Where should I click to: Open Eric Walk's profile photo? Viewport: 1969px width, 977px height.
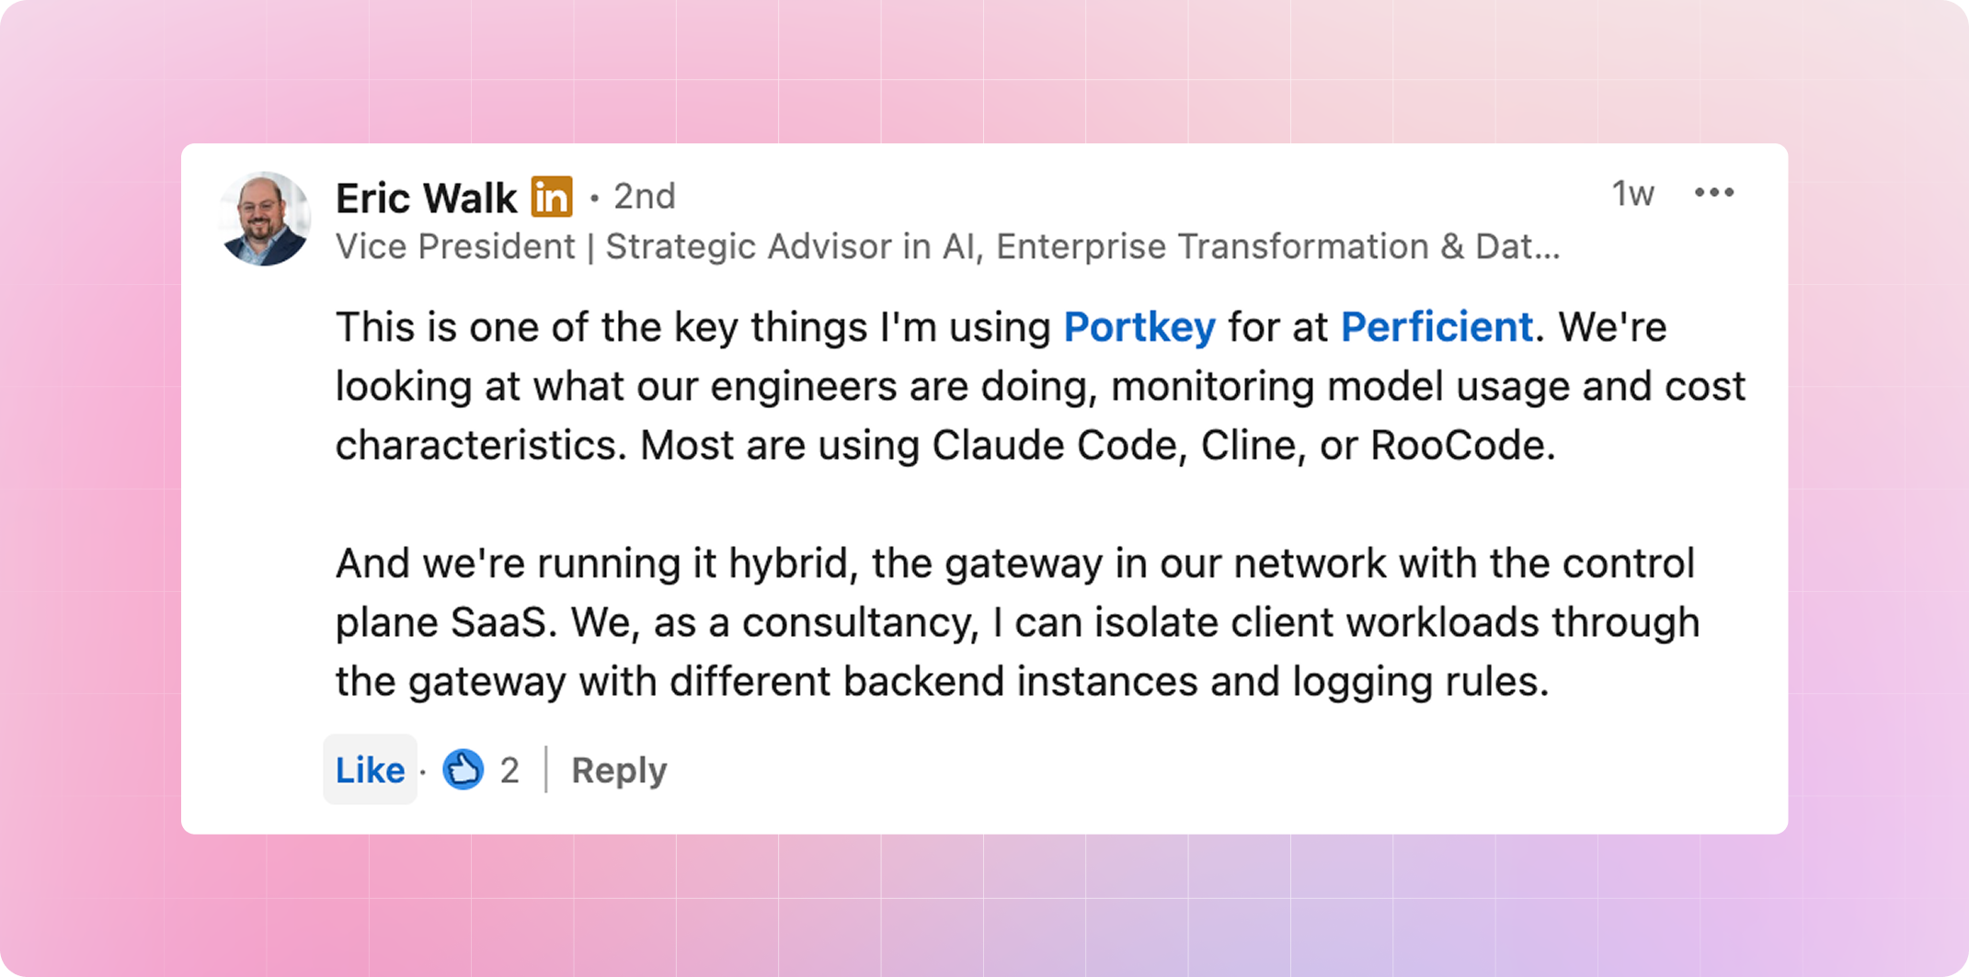tap(265, 219)
